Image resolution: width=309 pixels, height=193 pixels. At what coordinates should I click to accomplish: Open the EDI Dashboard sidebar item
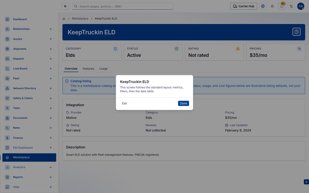tap(23, 148)
